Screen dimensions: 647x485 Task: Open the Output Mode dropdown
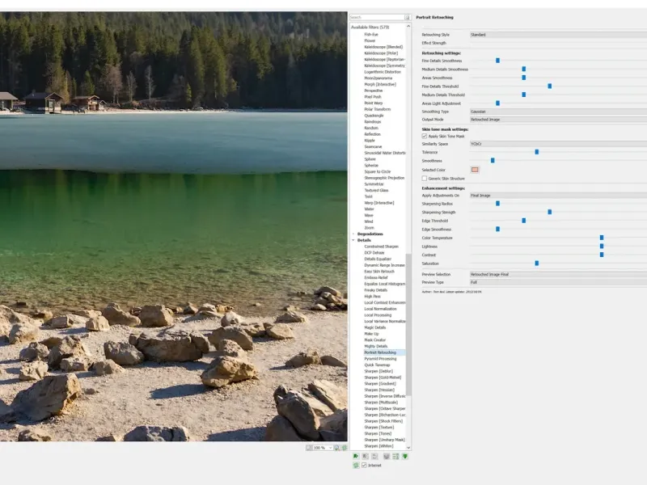[x=558, y=120]
